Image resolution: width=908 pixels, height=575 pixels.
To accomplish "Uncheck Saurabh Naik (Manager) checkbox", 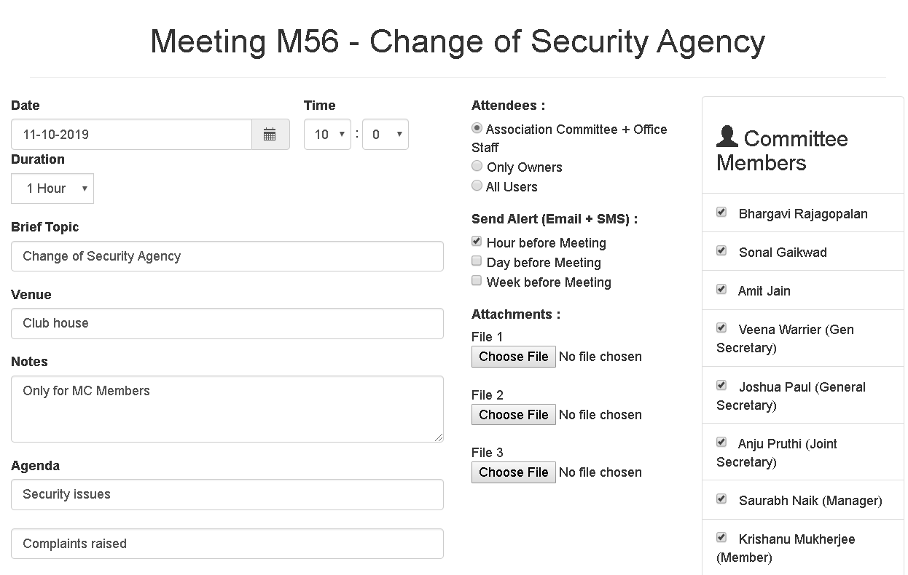I will 721,499.
